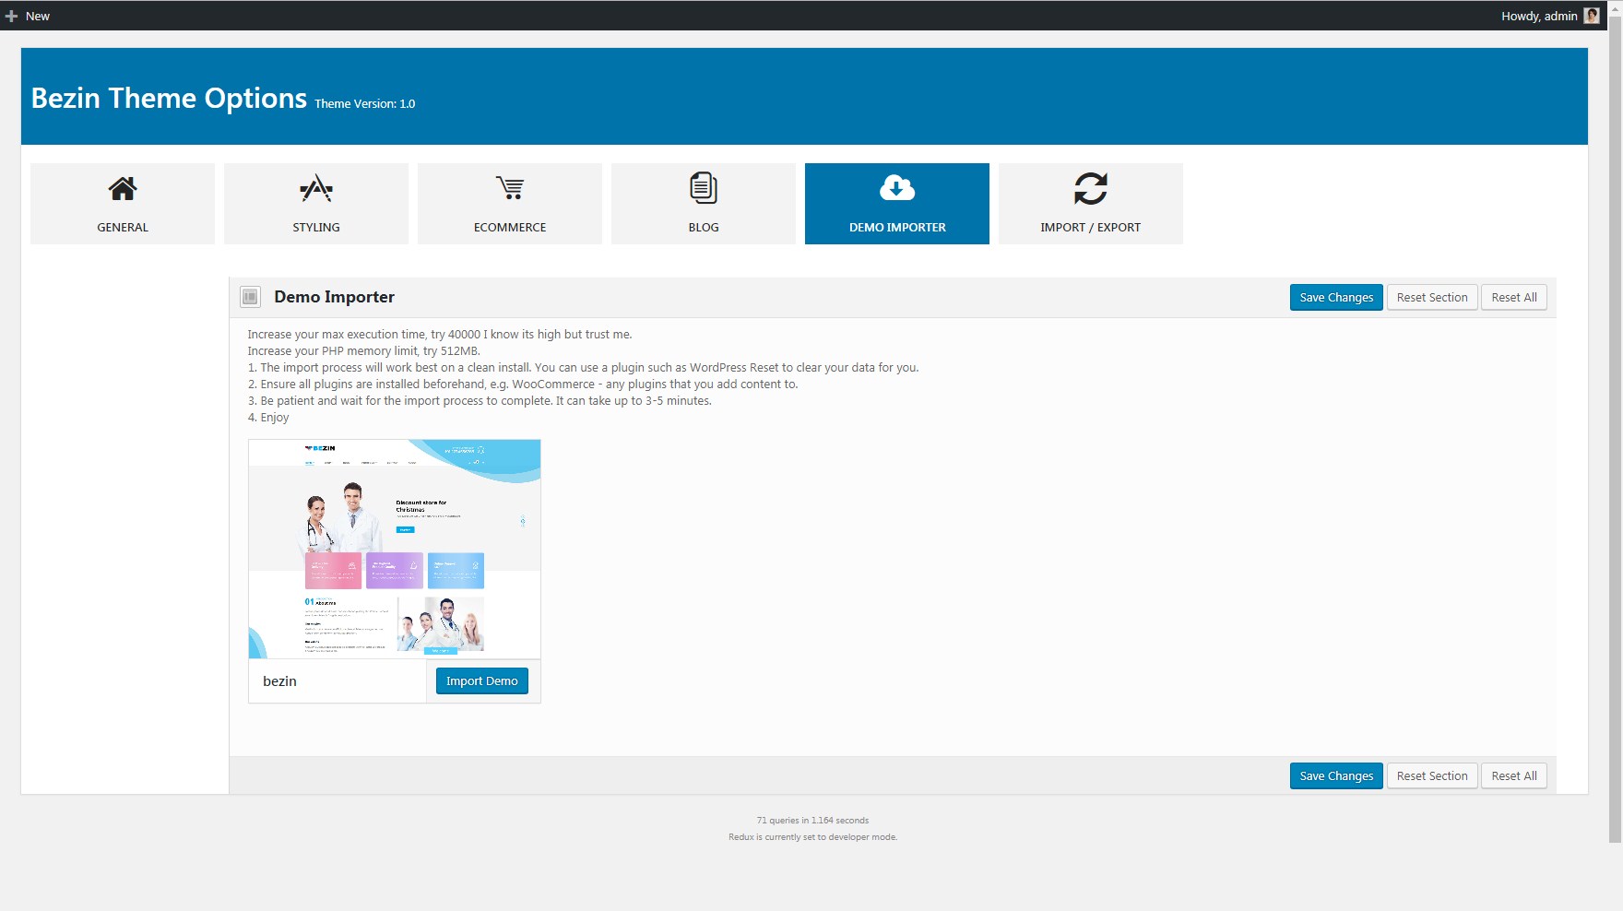The image size is (1623, 911).
Task: Select the Blog documents icon
Action: point(704,188)
